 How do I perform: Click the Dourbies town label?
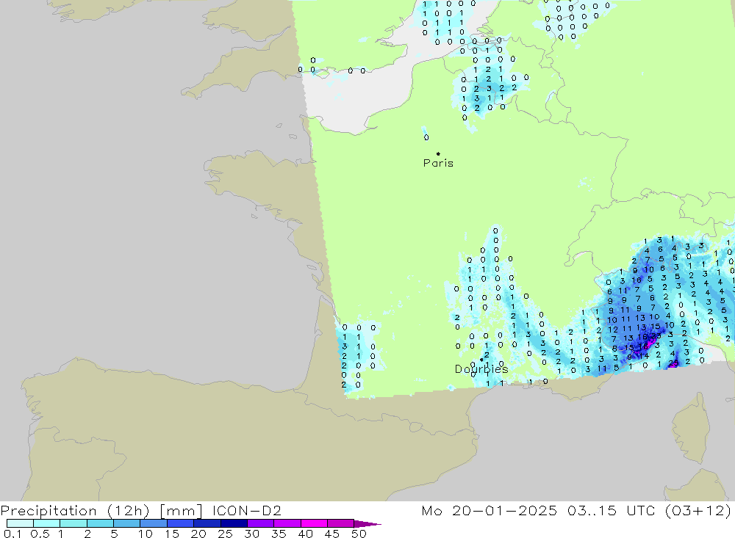[x=481, y=369]
